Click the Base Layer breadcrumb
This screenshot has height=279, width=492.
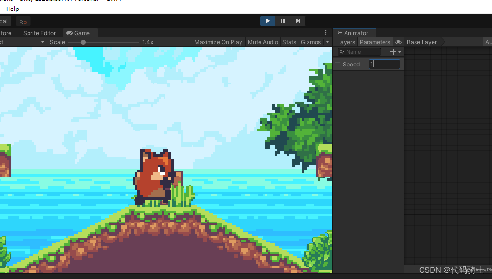(422, 42)
